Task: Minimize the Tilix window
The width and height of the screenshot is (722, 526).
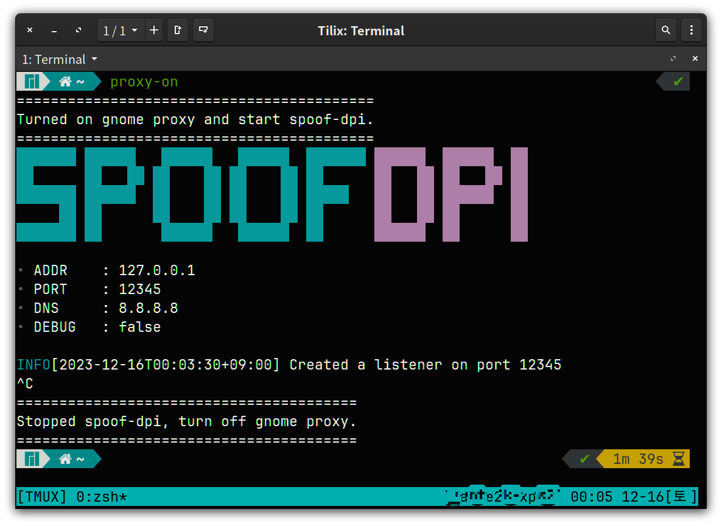Action: click(x=54, y=30)
